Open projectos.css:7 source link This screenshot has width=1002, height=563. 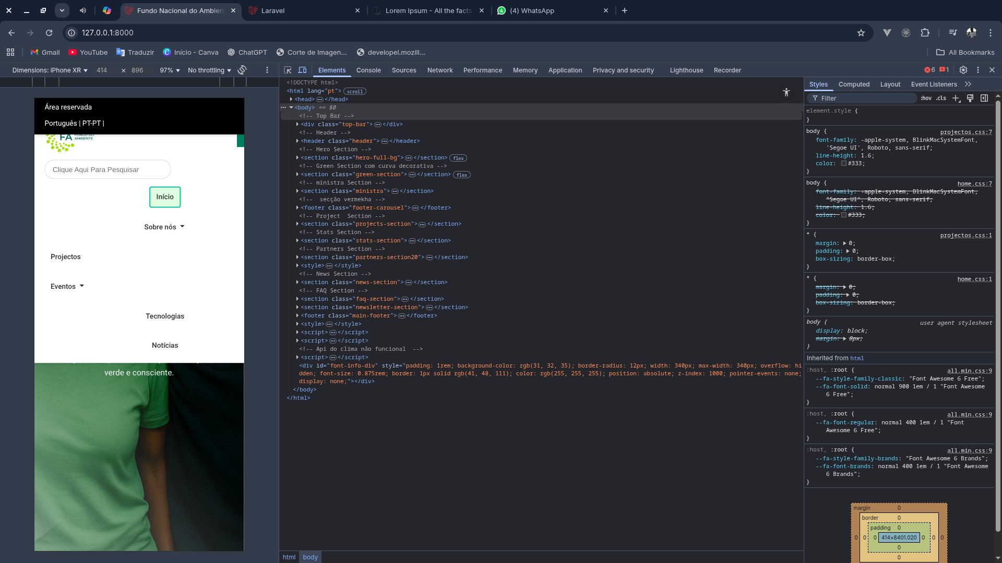coord(965,132)
